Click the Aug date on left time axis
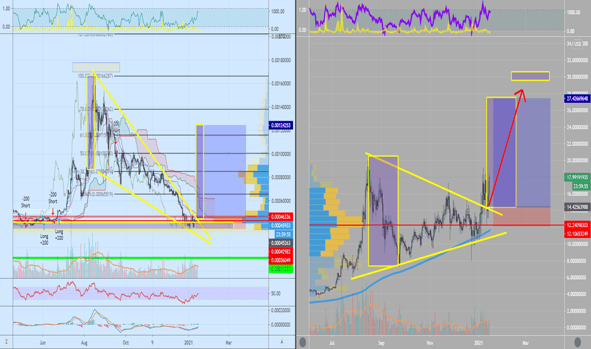 click(84, 343)
